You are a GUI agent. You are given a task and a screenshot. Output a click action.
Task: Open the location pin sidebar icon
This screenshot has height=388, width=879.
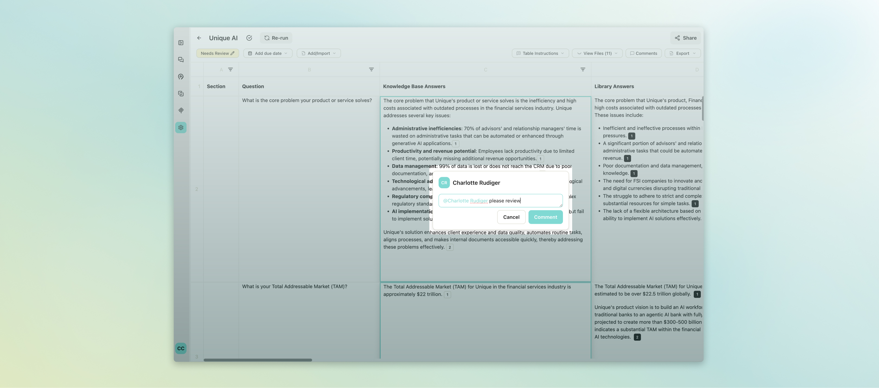[181, 77]
